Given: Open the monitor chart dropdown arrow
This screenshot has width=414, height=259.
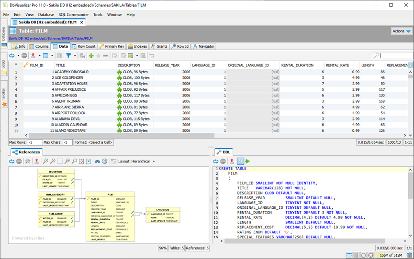Looking at the screenshot, I should [x=137, y=55].
